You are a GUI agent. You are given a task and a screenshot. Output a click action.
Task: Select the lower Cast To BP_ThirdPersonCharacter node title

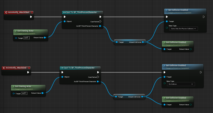[x=79, y=68]
